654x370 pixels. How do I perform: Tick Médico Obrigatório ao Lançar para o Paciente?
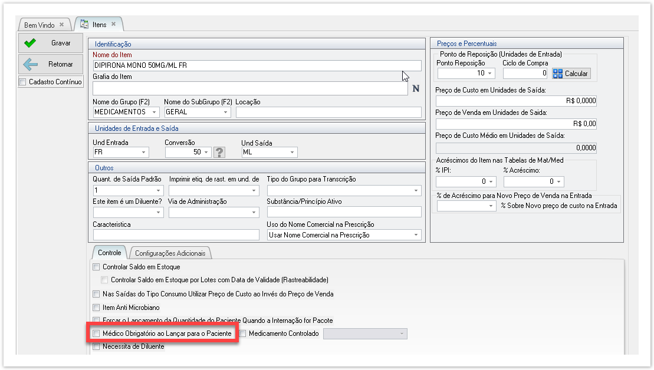point(97,333)
